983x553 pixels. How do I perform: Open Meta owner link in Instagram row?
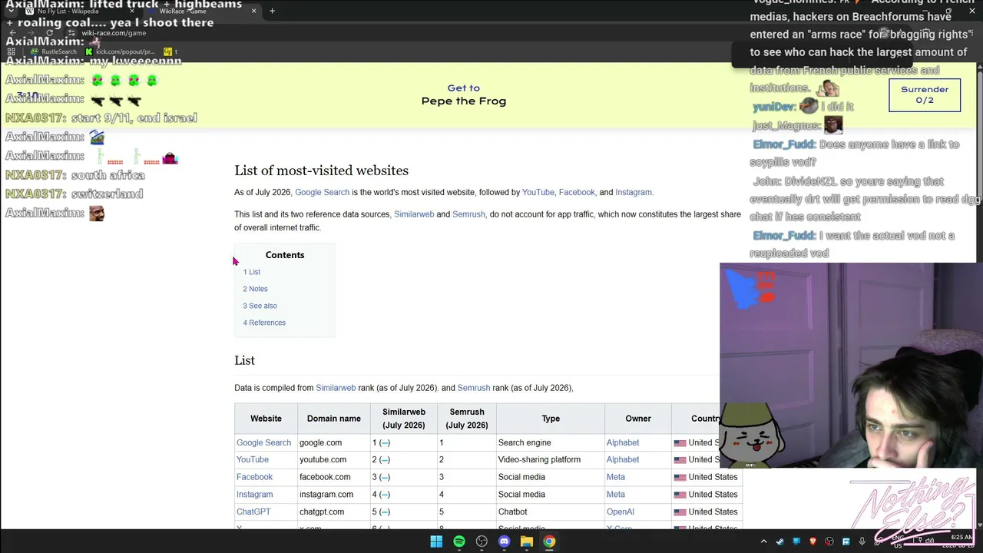[616, 495]
